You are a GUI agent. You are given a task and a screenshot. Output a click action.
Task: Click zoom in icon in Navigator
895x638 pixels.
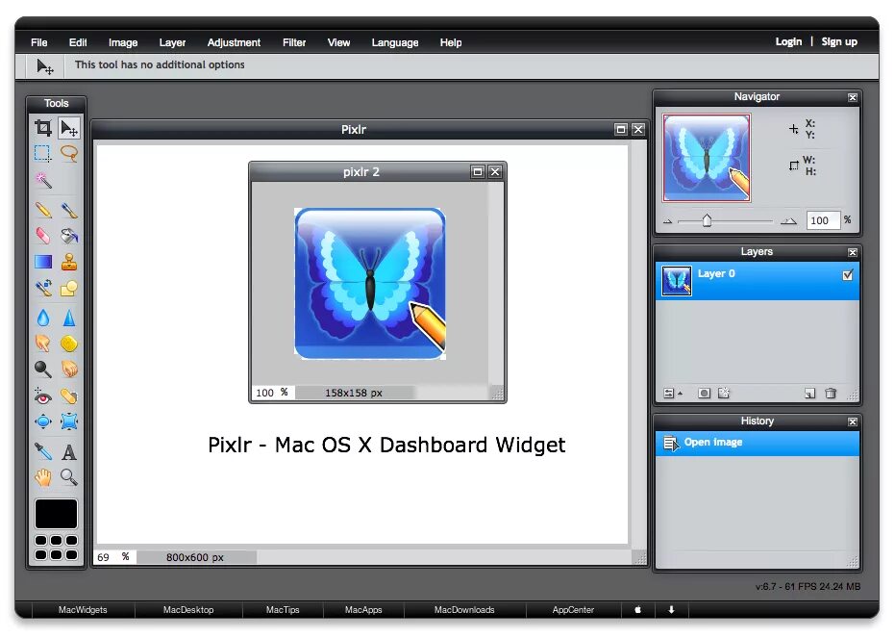[788, 221]
